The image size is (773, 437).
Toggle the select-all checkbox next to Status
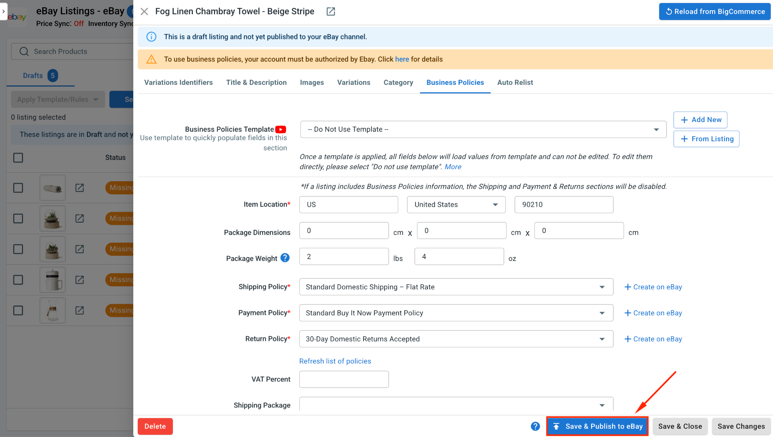18,157
